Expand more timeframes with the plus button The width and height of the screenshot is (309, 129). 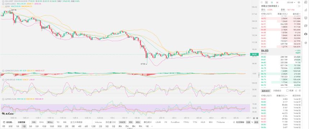tap(152, 126)
